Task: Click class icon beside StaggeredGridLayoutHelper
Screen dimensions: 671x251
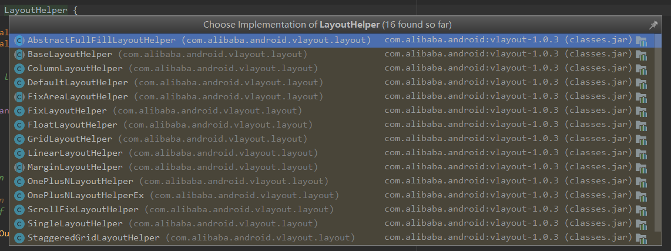Action: [x=19, y=238]
